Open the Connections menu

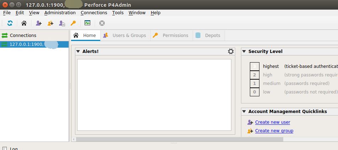94,13
